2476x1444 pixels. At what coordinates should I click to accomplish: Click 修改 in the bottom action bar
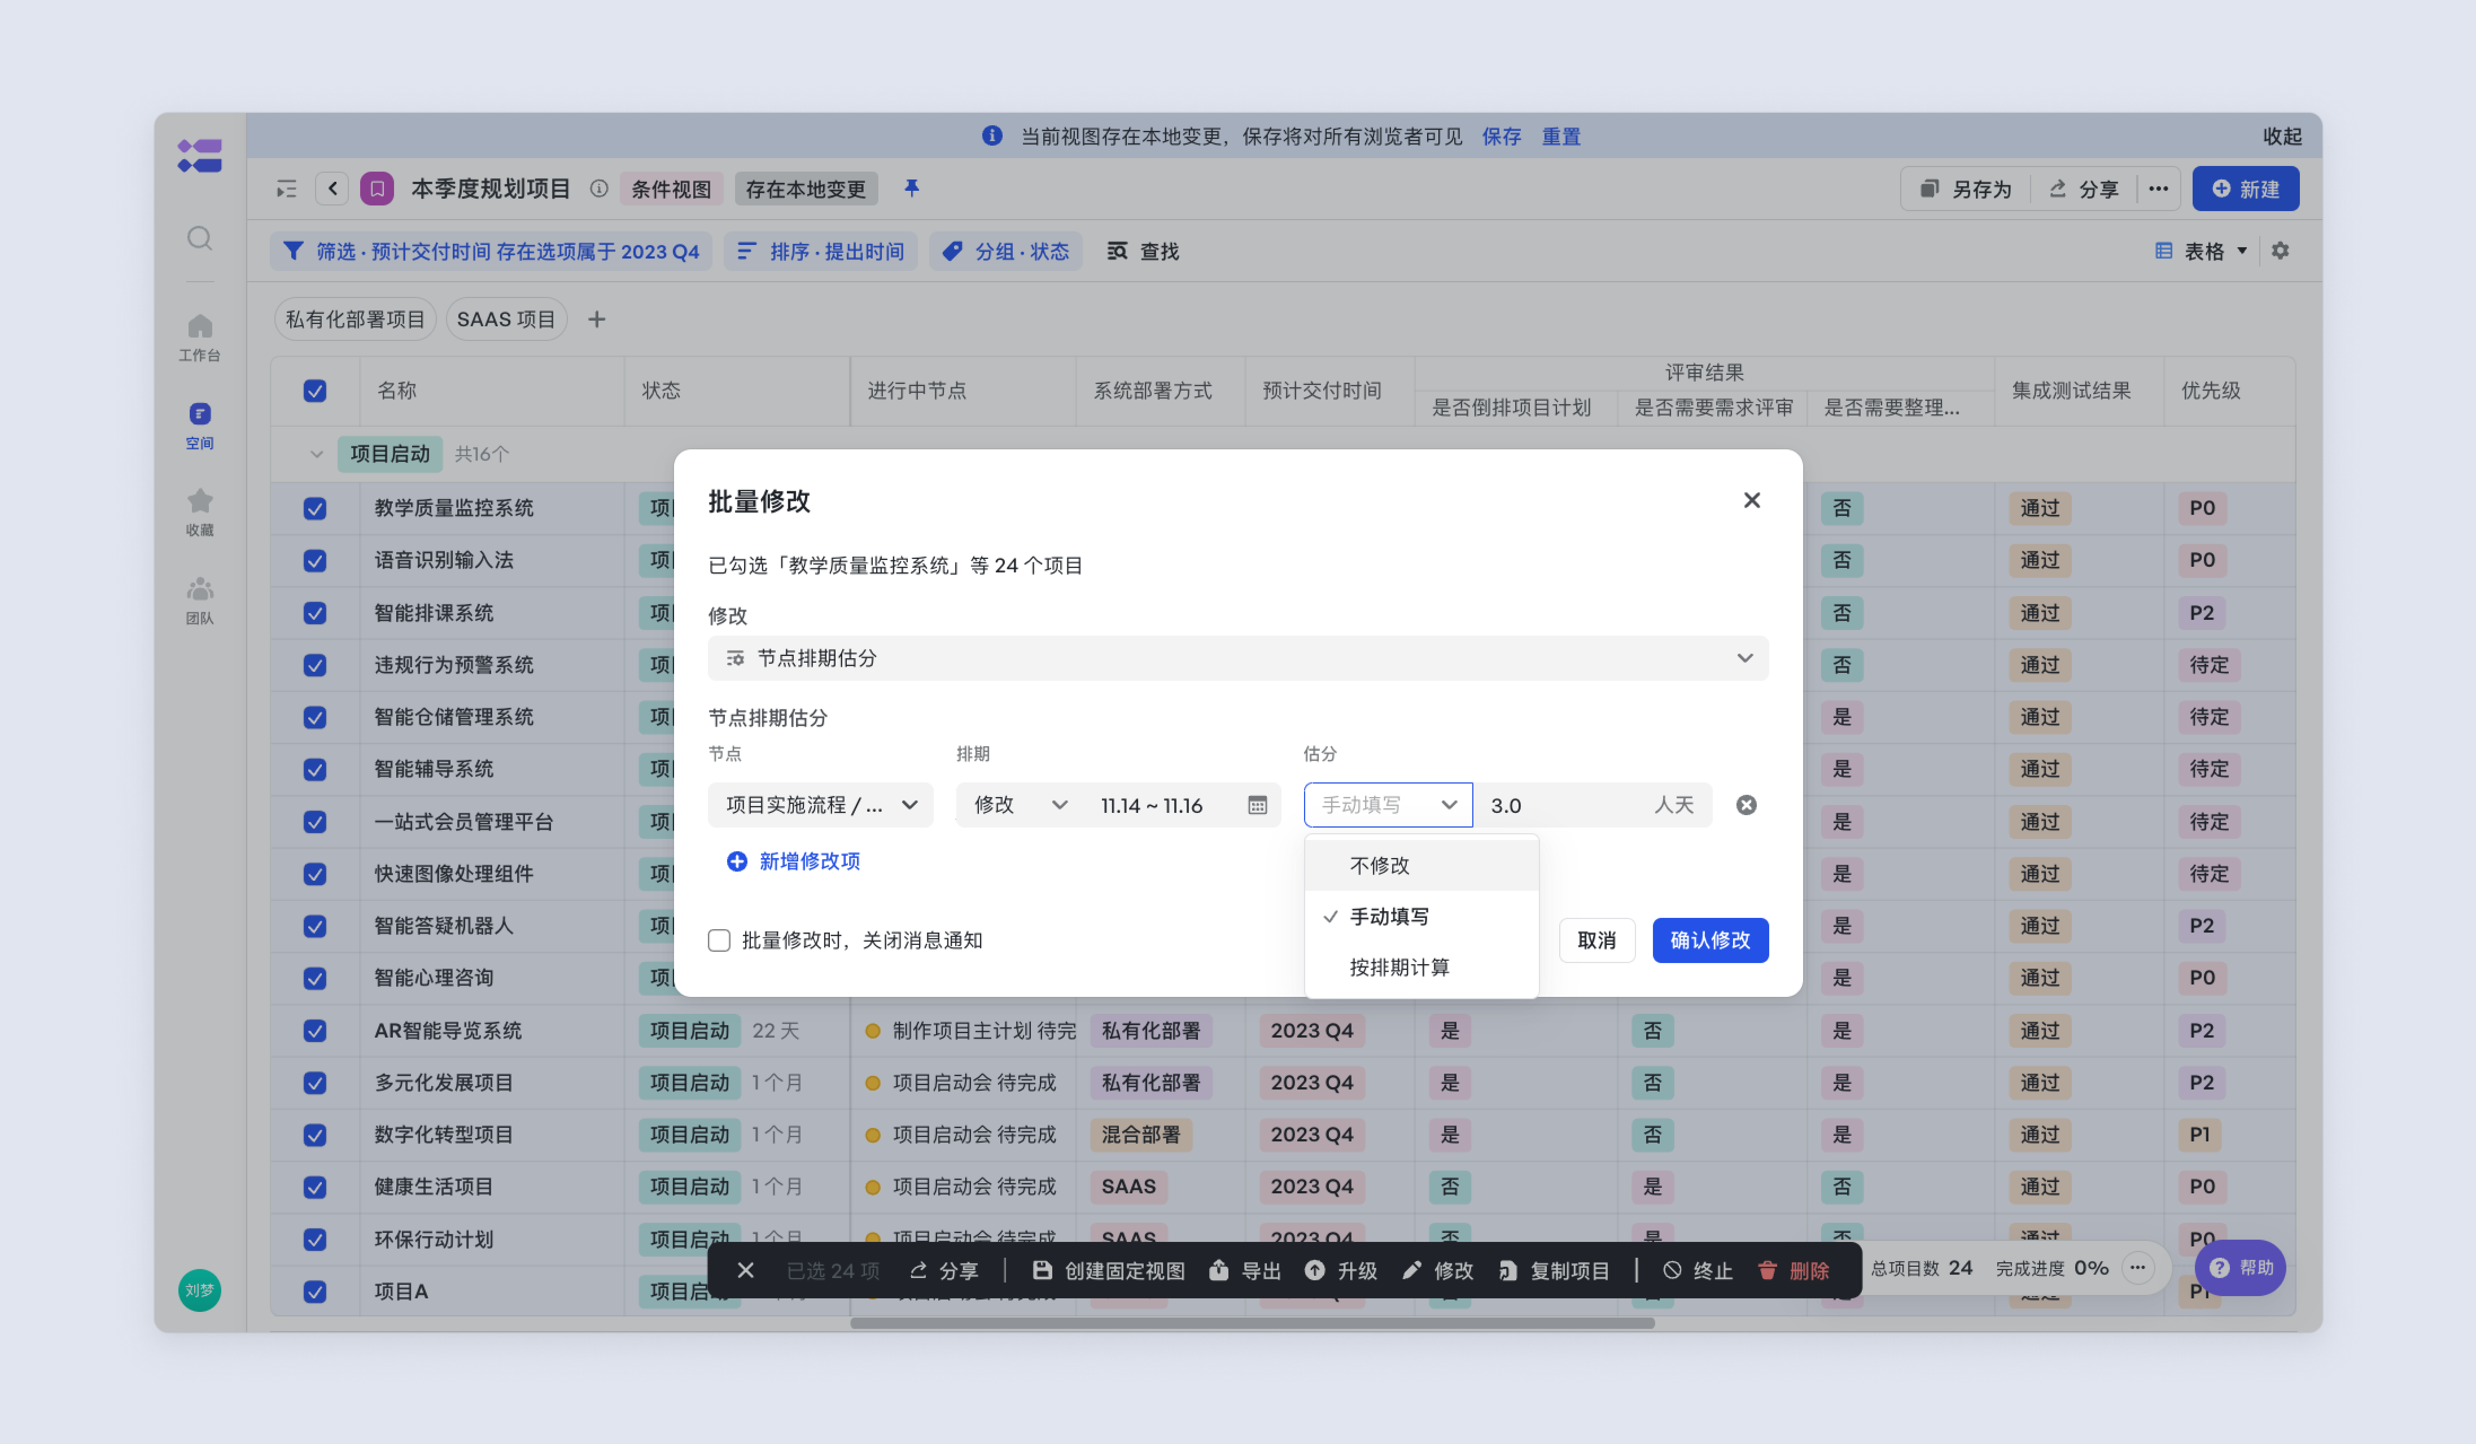pos(1437,1270)
